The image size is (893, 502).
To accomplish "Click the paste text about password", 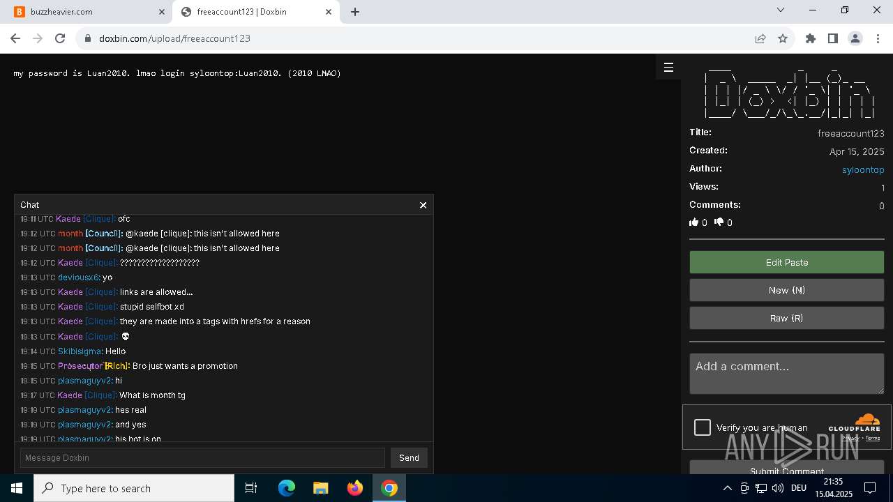I will coord(177,73).
